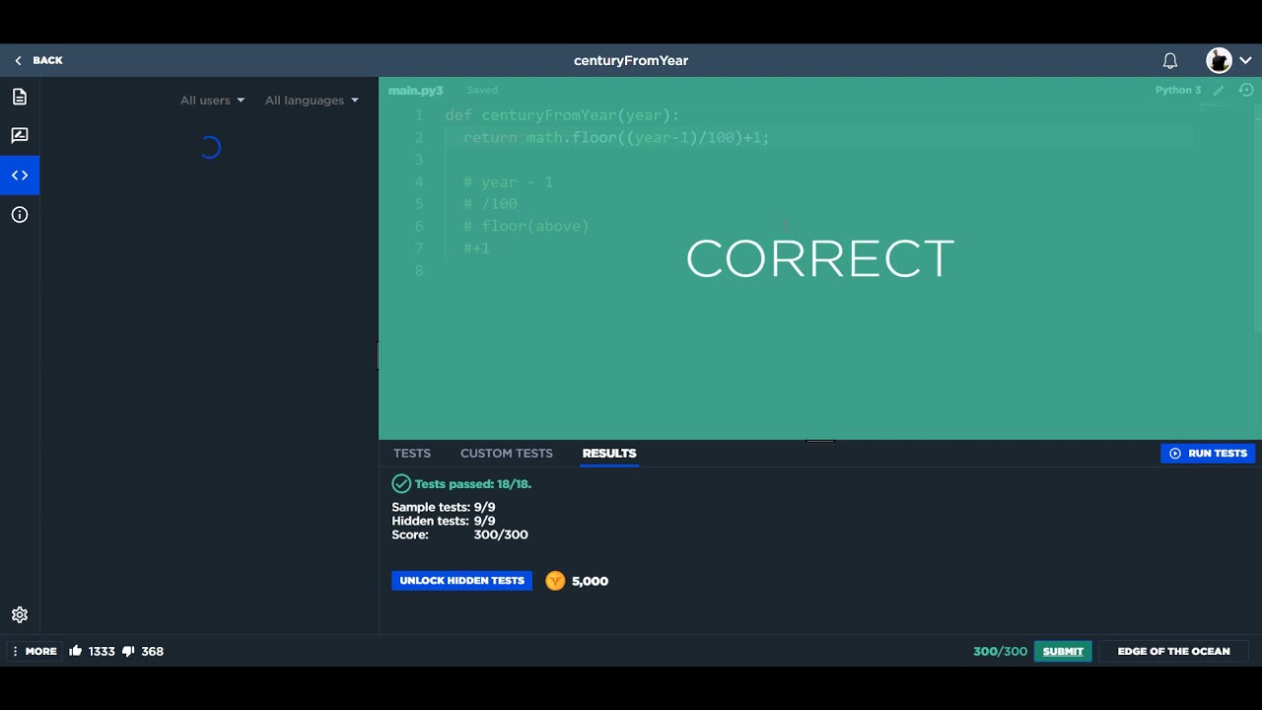The height and width of the screenshot is (710, 1262).
Task: Click the '# floor(above)' comment line
Action: [x=526, y=227]
